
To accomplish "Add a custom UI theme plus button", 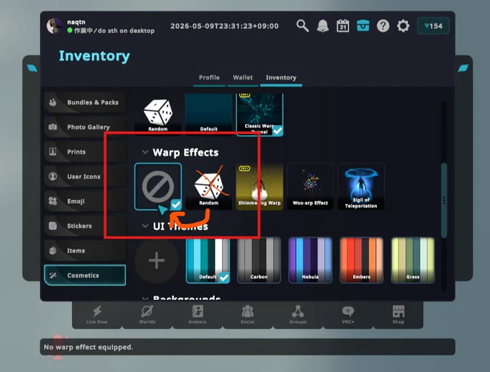I will [x=156, y=260].
